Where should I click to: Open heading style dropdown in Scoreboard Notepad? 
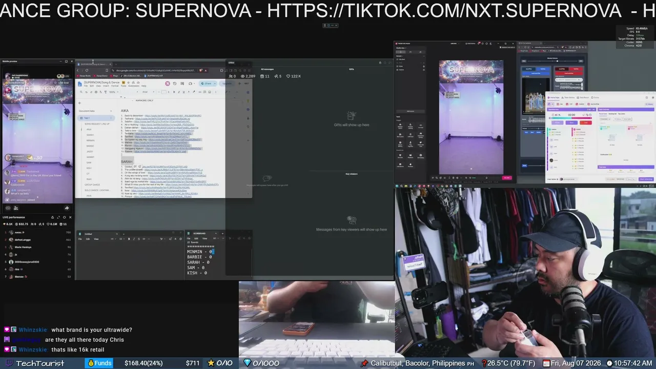217,239
